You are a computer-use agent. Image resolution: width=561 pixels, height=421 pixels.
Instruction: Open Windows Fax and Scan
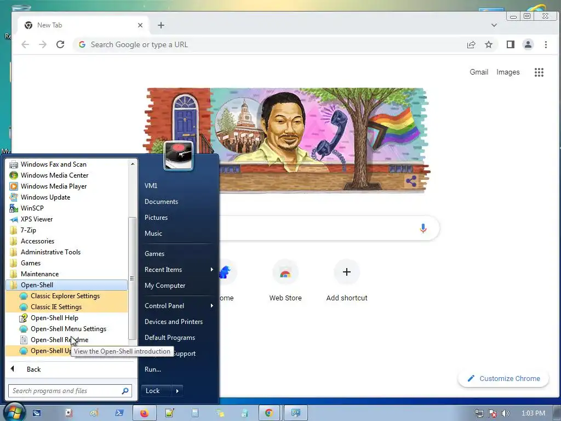click(x=67, y=164)
